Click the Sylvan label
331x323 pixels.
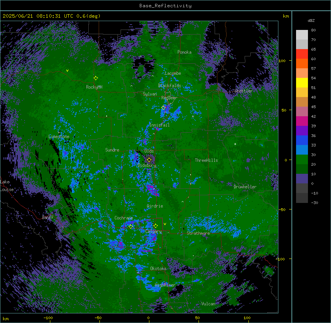click(x=150, y=94)
